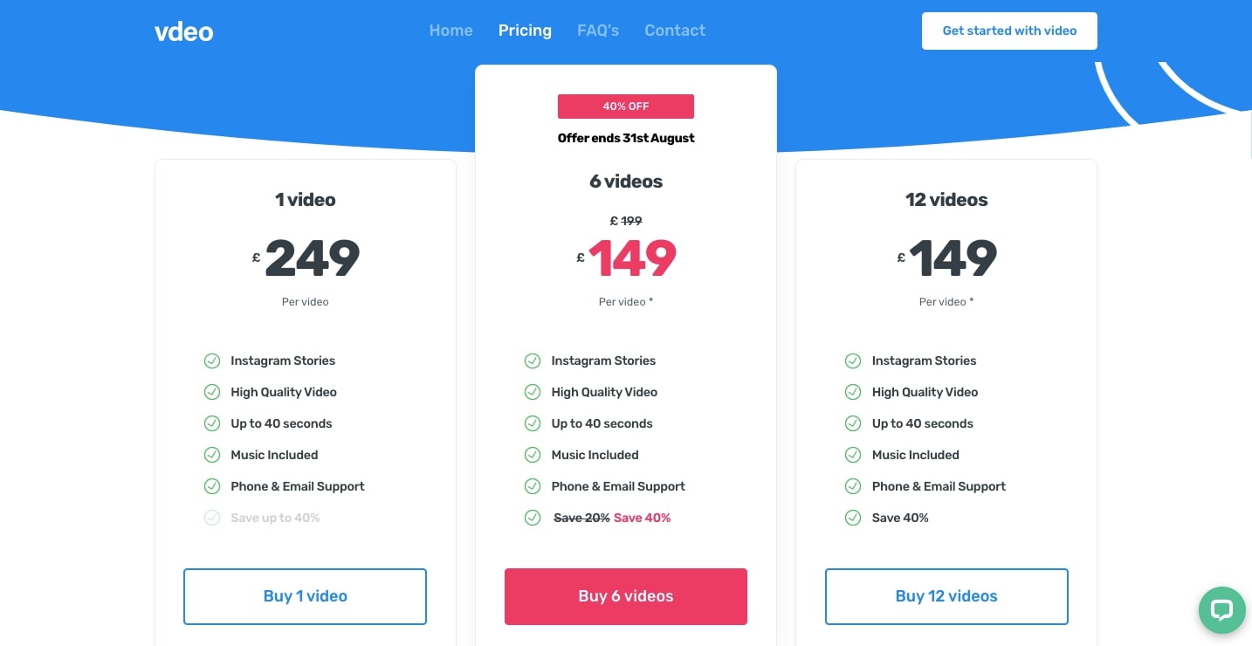1252x646 pixels.
Task: Click checkmark beside 1 video Phone & Email Support
Action: point(212,486)
